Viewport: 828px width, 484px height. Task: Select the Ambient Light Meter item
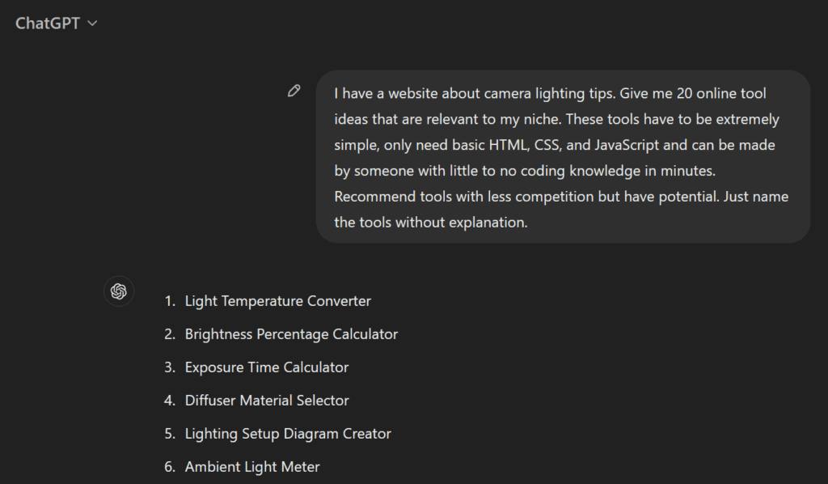tap(252, 467)
